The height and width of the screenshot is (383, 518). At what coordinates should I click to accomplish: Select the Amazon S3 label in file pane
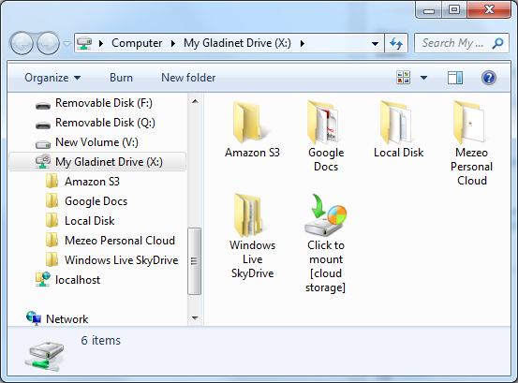pyautogui.click(x=252, y=153)
